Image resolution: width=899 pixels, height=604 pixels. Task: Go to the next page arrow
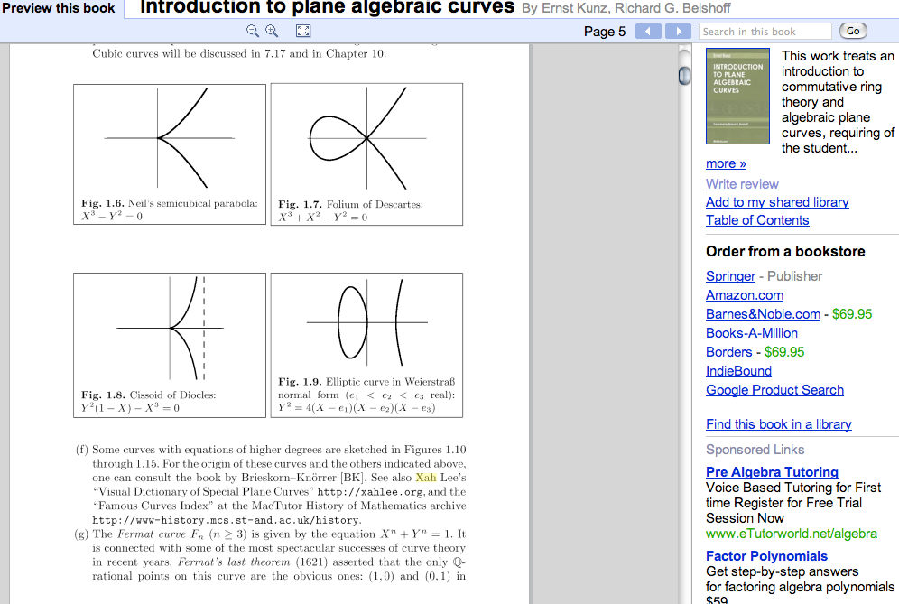click(677, 32)
